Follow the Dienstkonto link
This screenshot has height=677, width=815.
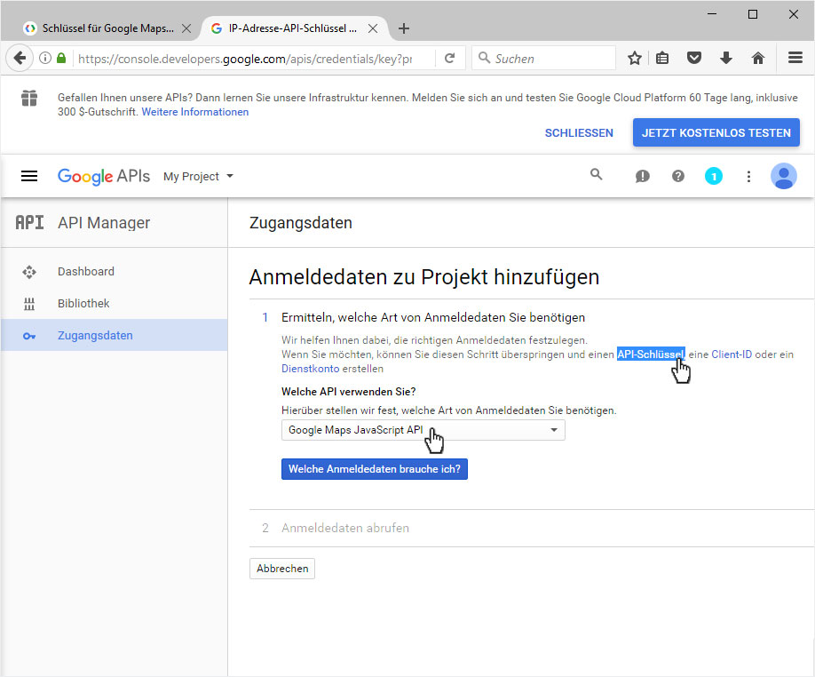pos(311,369)
